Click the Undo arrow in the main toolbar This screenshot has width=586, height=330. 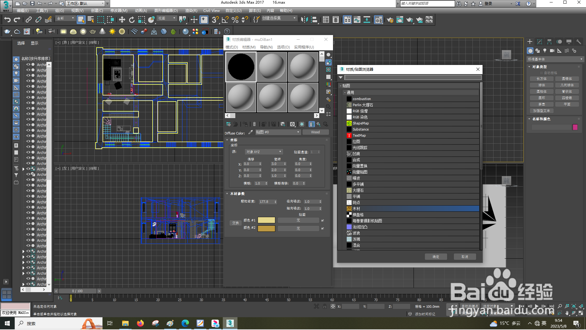coord(7,20)
